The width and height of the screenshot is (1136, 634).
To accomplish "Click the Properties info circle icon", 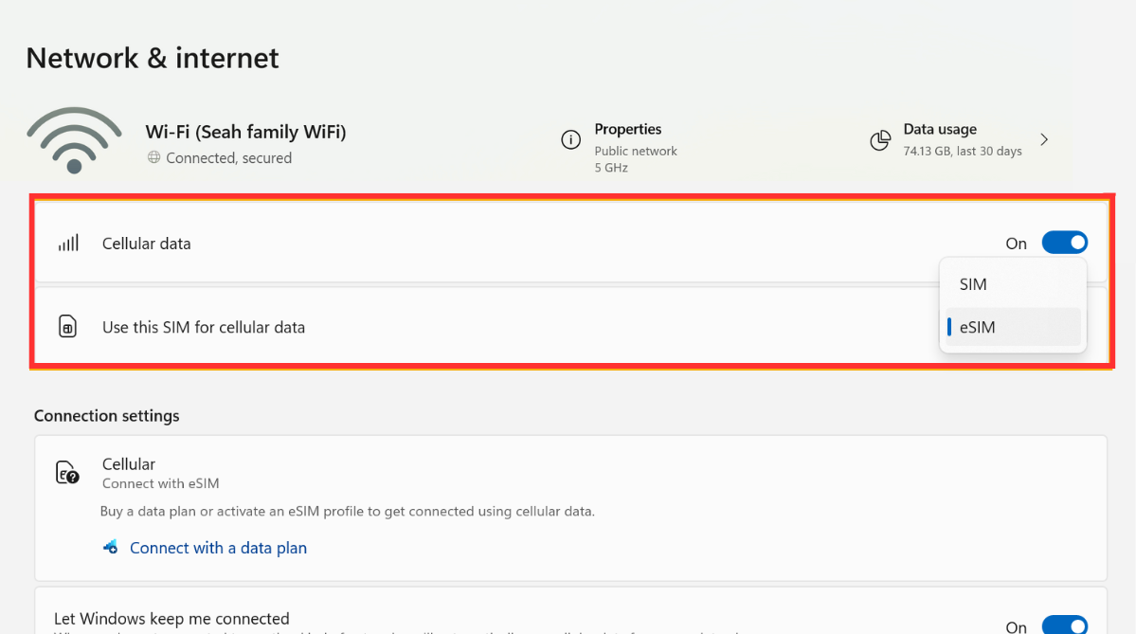I will tap(570, 140).
